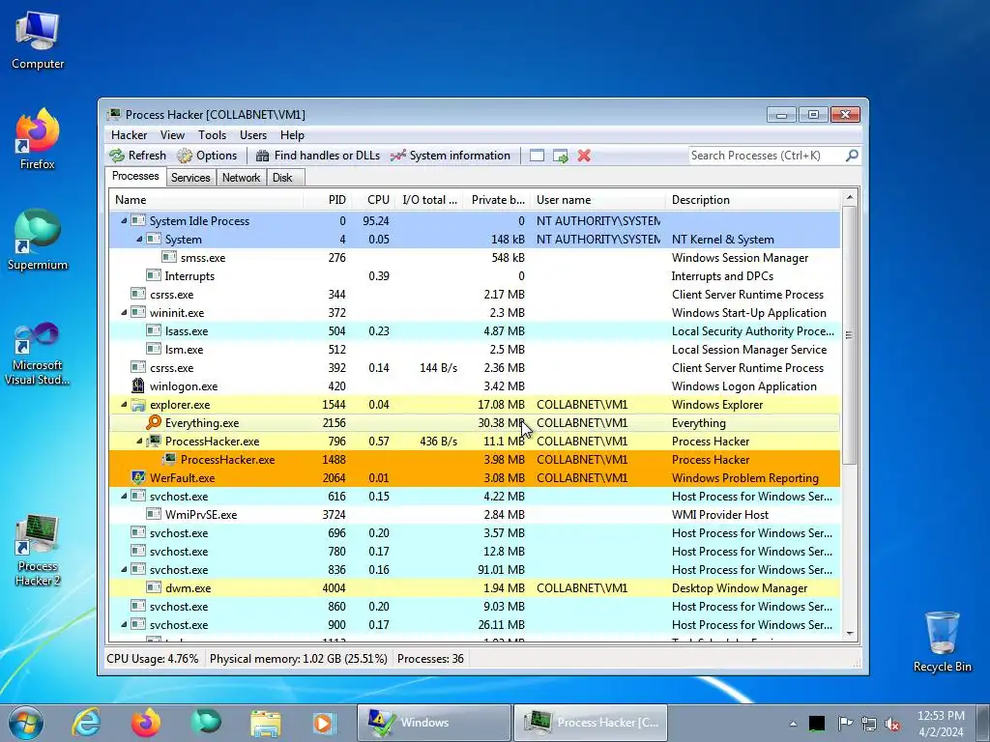
Task: Click the blank window finder toolbar icon
Action: coord(537,156)
